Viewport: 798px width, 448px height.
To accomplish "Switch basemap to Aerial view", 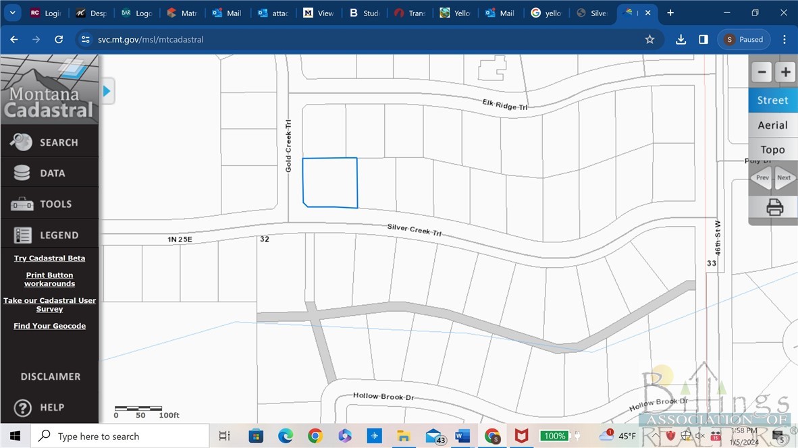I will [x=773, y=125].
